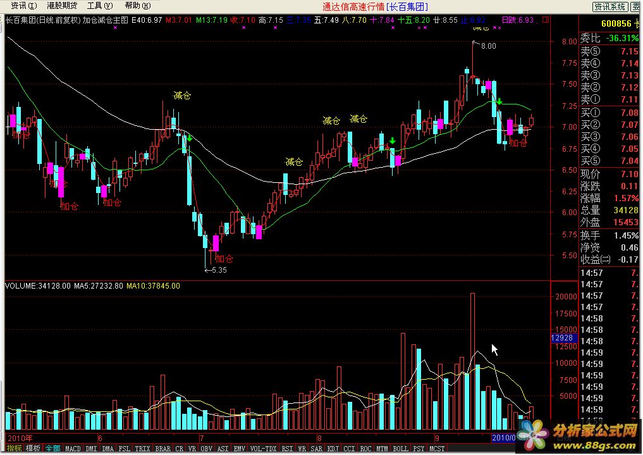Viewport: 643px width, 455px height.
Task: Switch to the MACD indicator
Action: pyautogui.click(x=73, y=449)
